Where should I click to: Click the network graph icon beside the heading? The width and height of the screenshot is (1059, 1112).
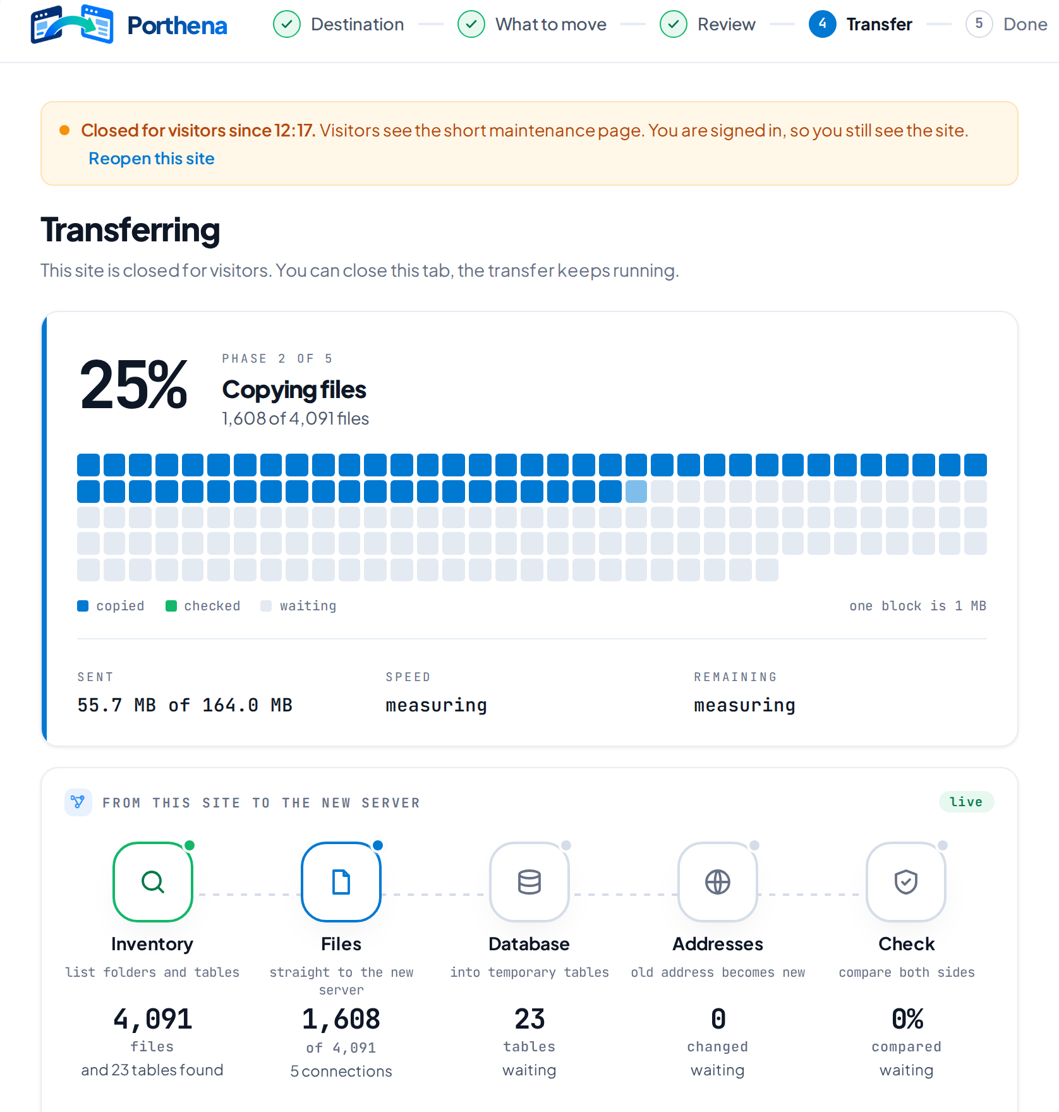pos(78,802)
